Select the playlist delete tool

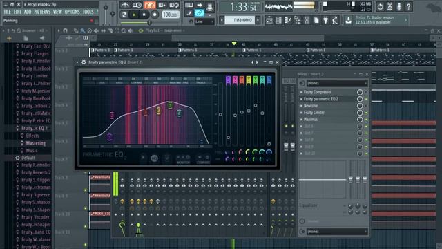[90, 30]
